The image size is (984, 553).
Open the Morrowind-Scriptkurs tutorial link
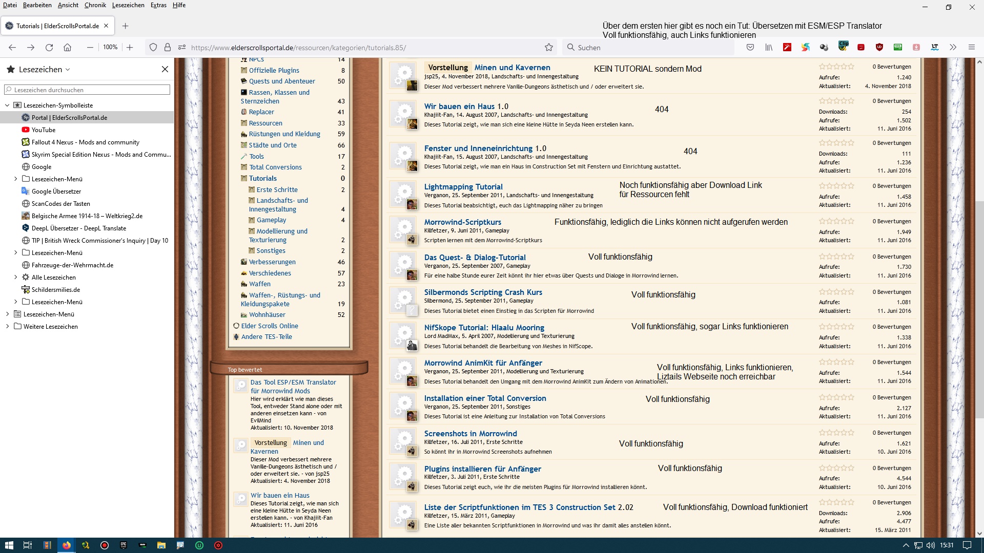(462, 222)
